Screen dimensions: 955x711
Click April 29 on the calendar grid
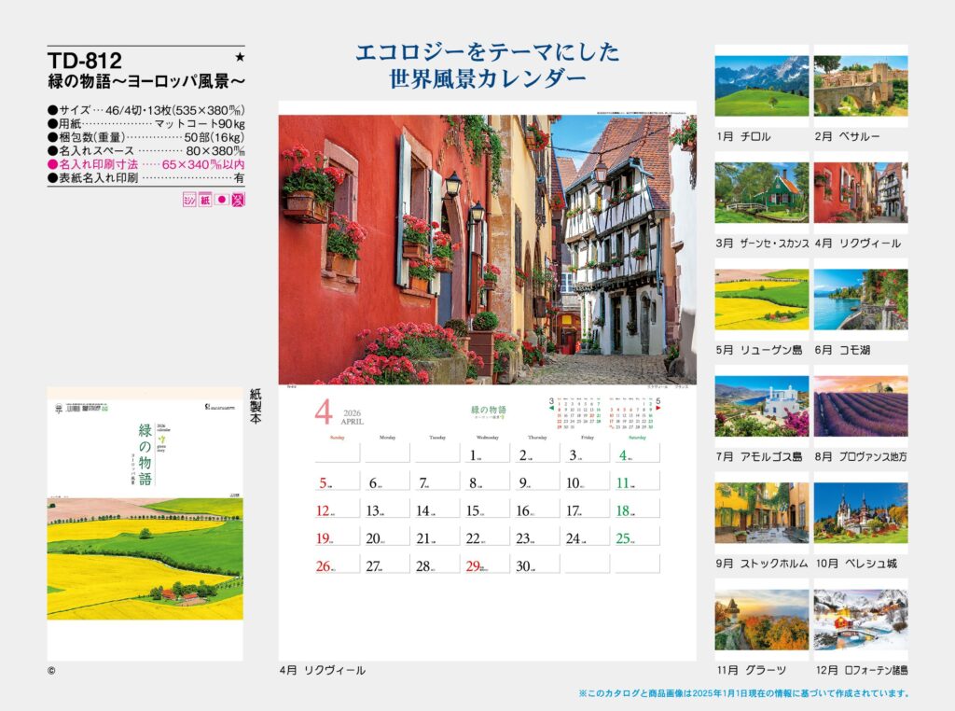click(x=485, y=565)
